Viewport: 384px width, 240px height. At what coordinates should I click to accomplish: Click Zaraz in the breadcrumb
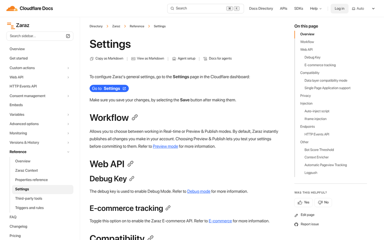[x=116, y=26]
